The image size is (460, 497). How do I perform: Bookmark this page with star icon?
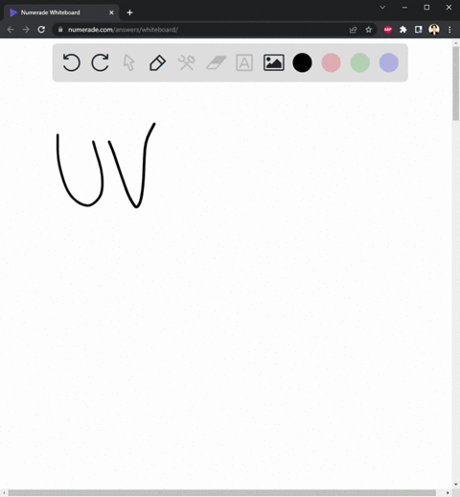click(x=369, y=30)
